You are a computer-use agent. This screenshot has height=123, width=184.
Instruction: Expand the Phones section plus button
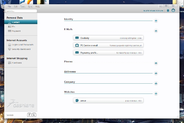pos(156,63)
